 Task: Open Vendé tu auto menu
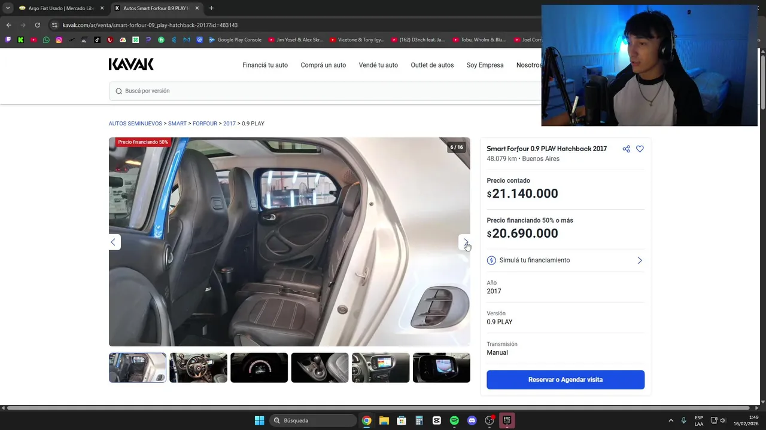click(x=378, y=65)
